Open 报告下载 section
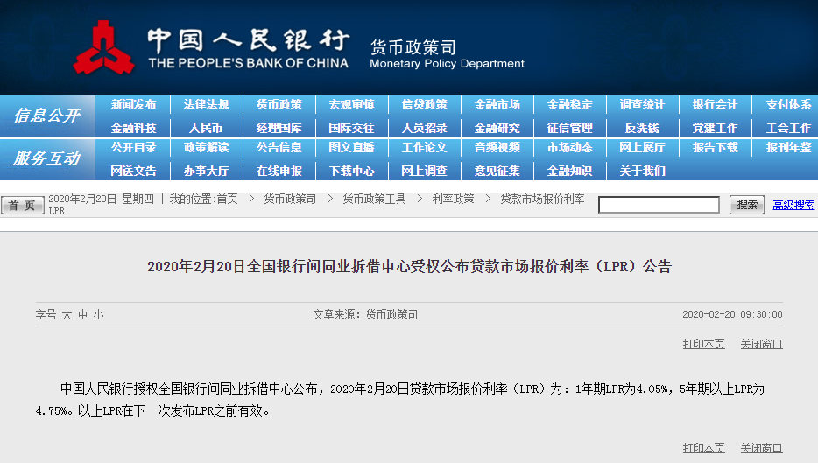This screenshot has height=463, width=818. (716, 148)
